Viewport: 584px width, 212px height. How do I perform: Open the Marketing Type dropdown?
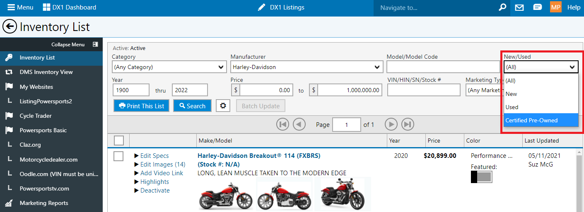[485, 90]
